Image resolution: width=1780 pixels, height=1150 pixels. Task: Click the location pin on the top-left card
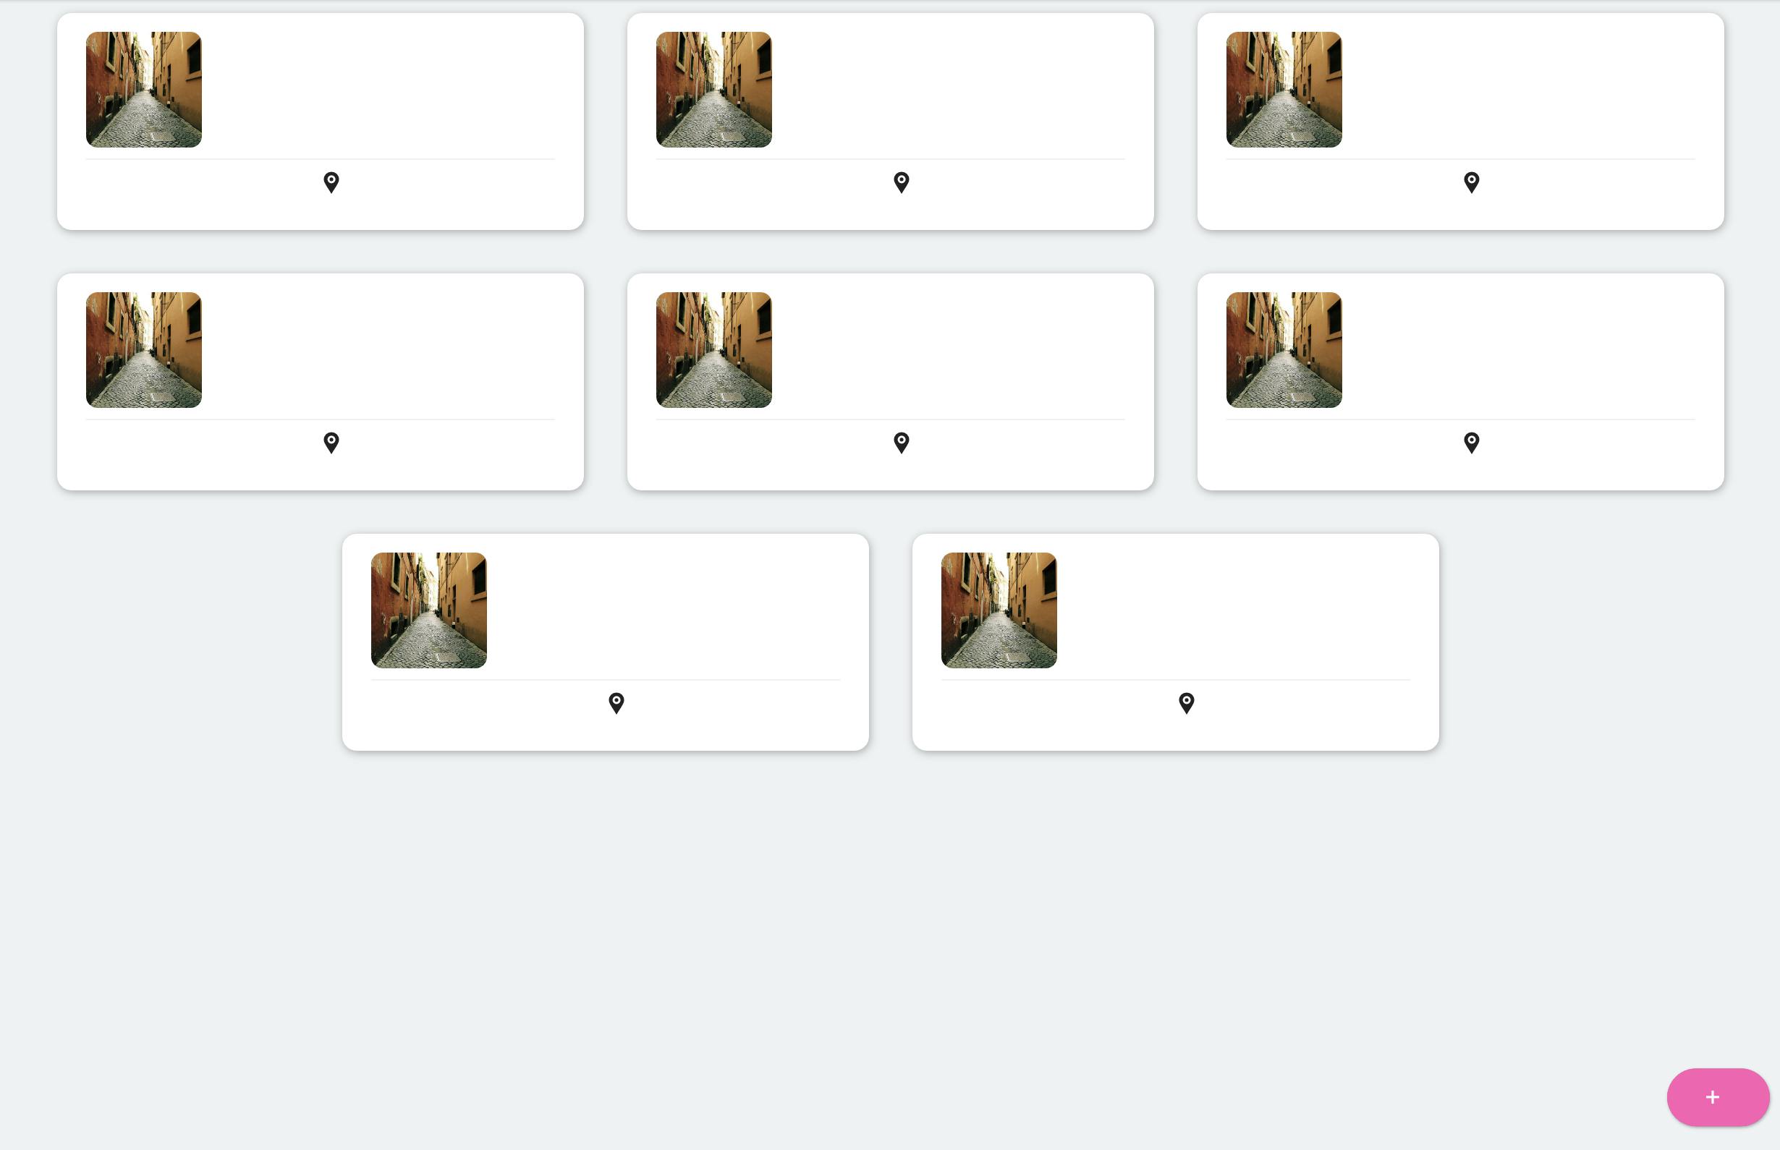coord(331,183)
